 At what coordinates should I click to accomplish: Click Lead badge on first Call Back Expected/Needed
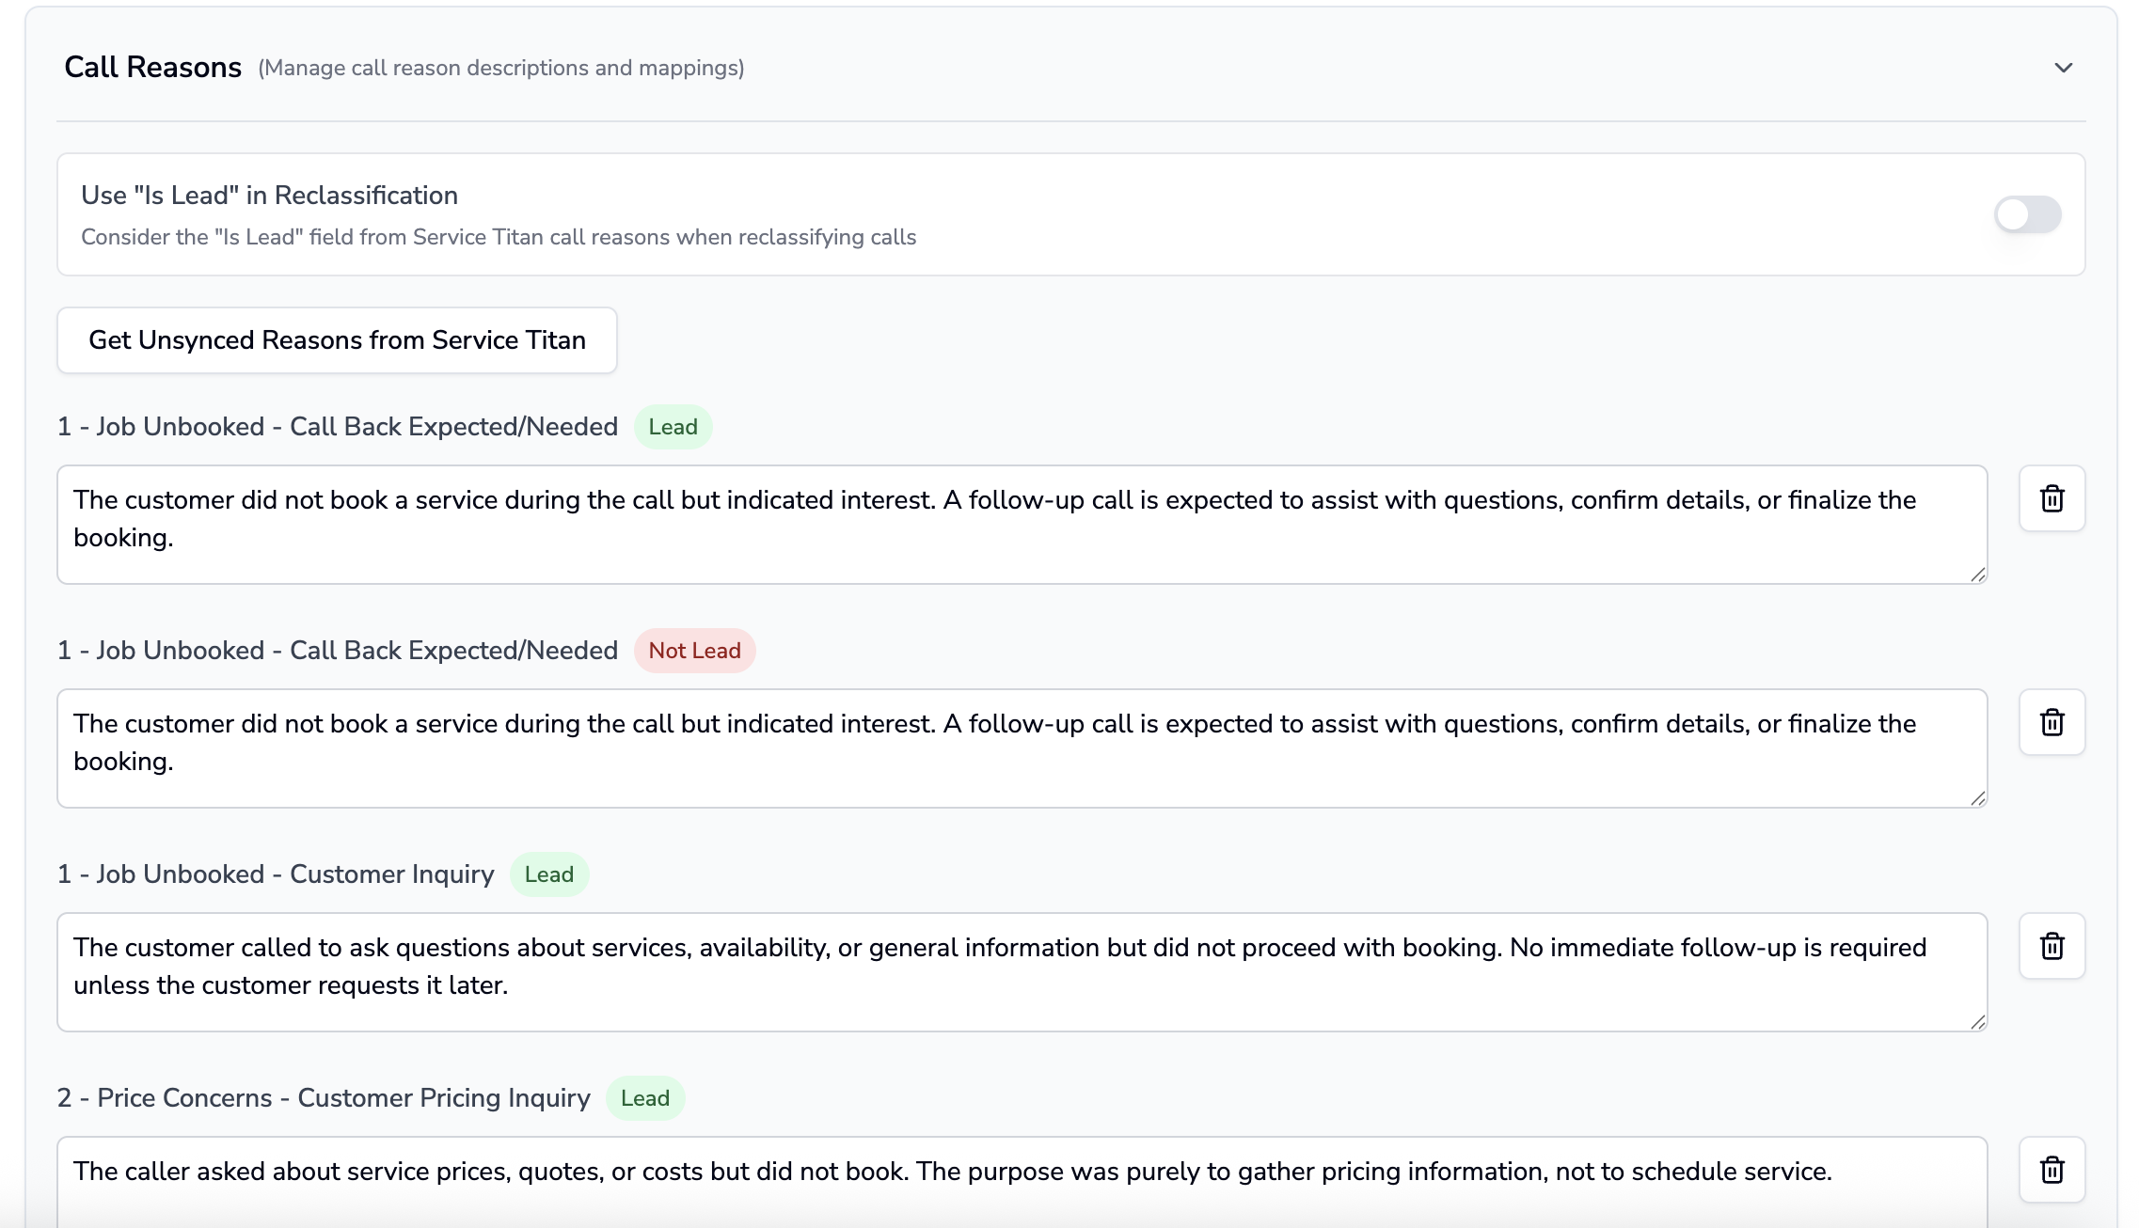pyautogui.click(x=673, y=427)
